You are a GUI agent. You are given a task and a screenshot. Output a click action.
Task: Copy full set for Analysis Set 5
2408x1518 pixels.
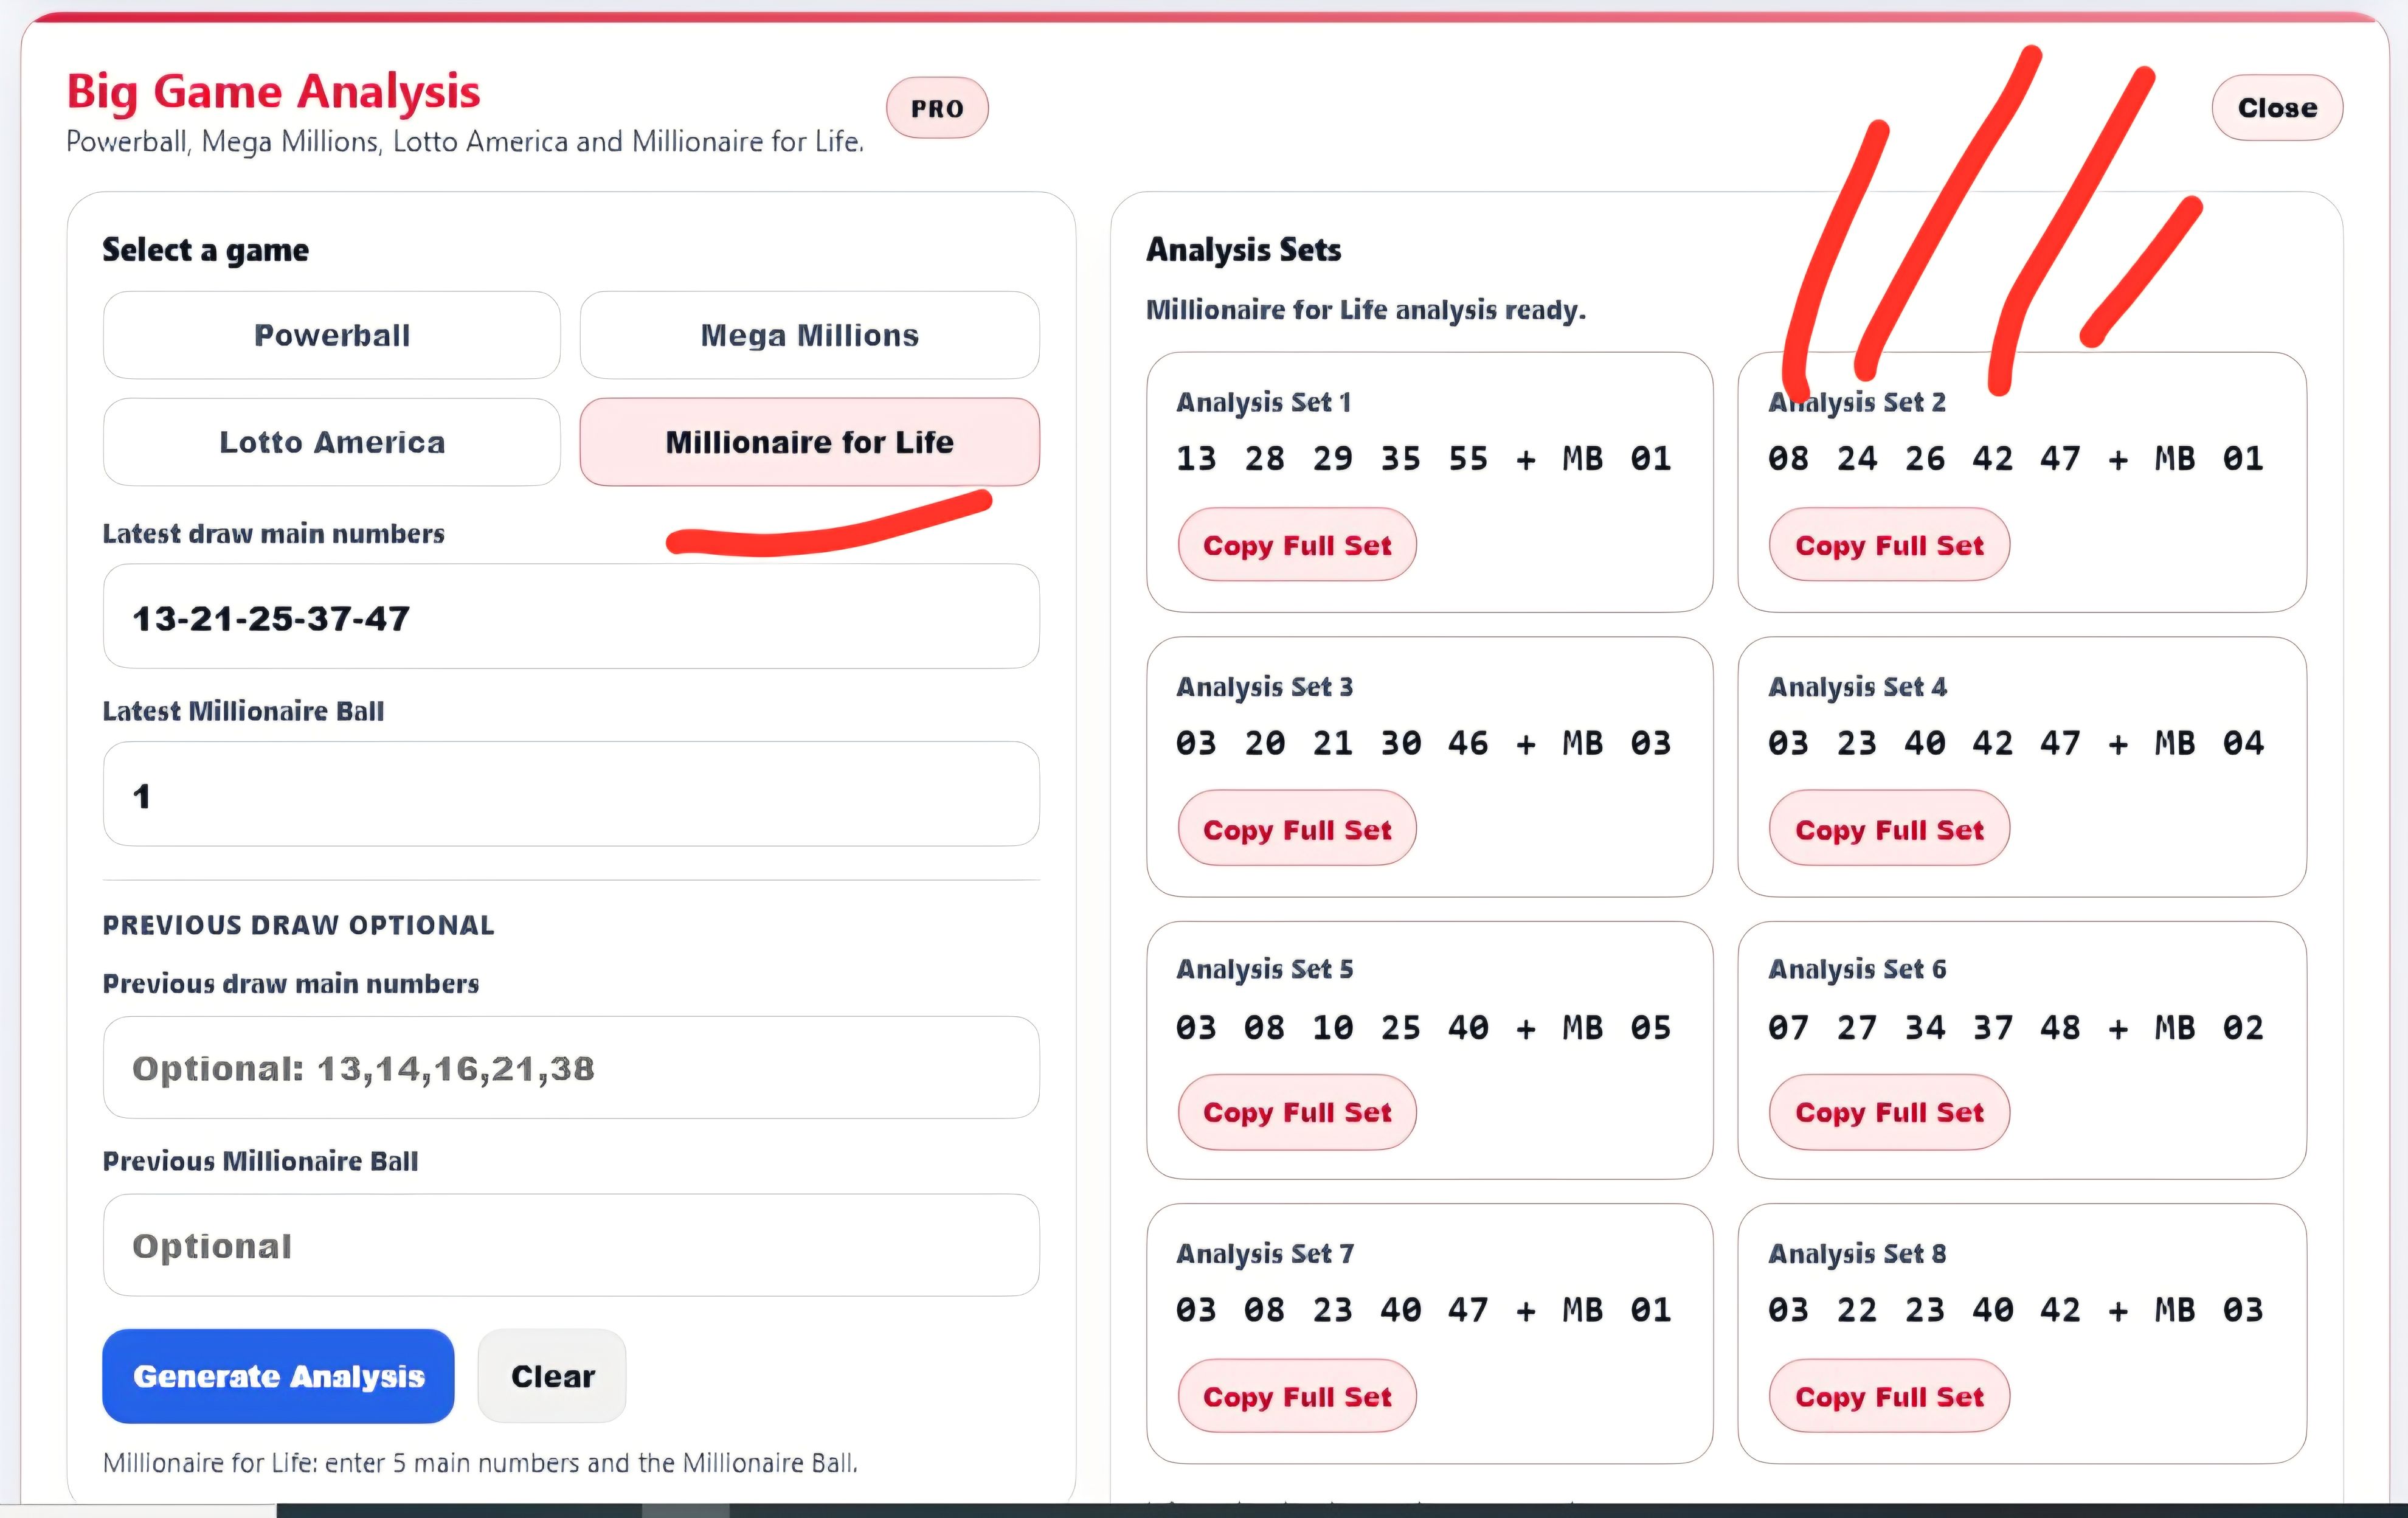pos(1297,1112)
